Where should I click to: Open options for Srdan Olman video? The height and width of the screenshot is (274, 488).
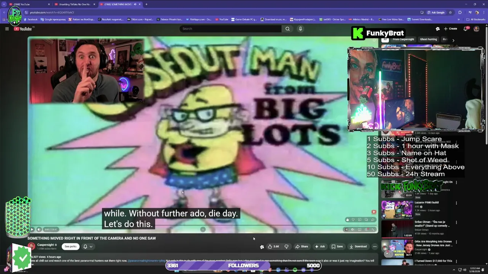[x=456, y=222]
